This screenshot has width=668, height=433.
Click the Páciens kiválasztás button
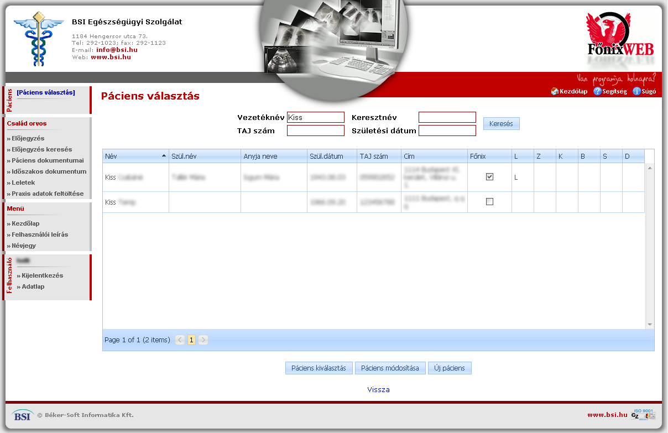coord(319,368)
